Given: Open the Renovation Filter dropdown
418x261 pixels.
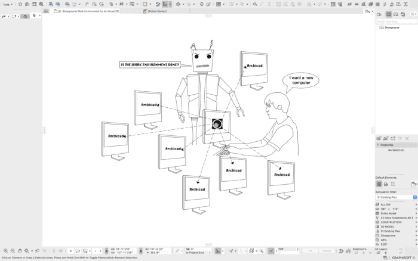Looking at the screenshot, I should click(x=396, y=197).
